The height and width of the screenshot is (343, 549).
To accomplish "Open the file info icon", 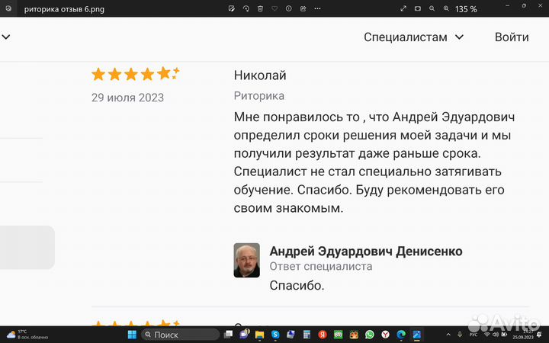I will [289, 8].
